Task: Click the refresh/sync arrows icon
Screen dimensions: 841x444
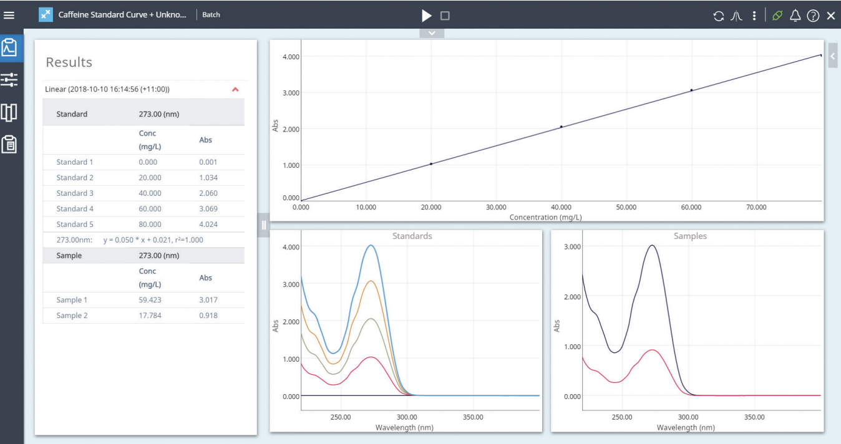Action: 719,16
